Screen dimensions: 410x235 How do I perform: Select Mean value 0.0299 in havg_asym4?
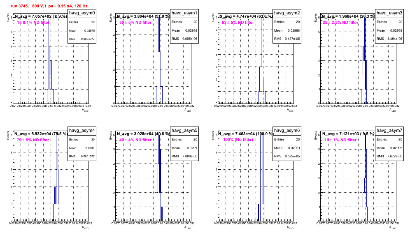90,148
